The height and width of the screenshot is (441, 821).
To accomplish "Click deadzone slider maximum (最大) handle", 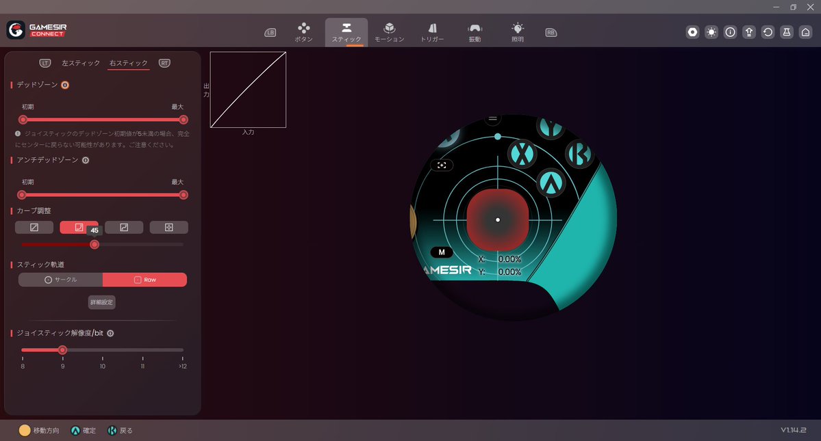I will (184, 120).
